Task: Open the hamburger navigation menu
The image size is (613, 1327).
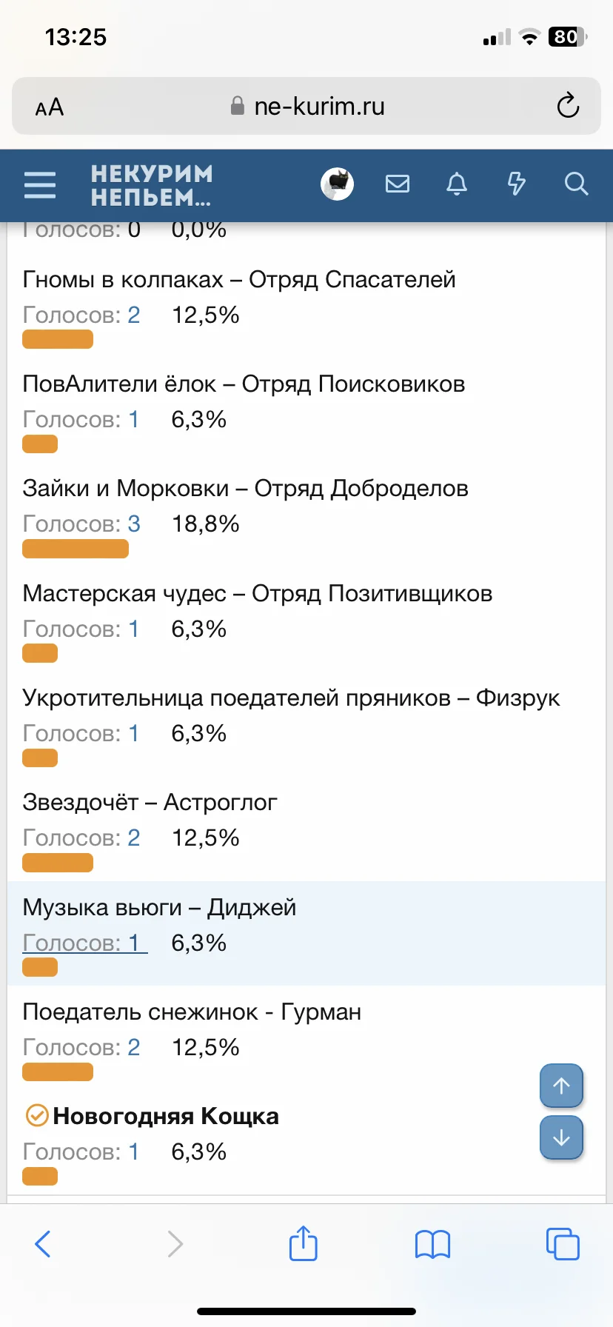Action: (x=40, y=184)
